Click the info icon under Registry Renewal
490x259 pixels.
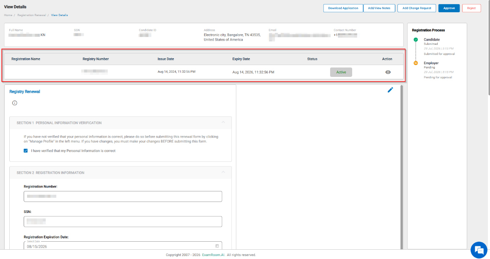(15, 103)
